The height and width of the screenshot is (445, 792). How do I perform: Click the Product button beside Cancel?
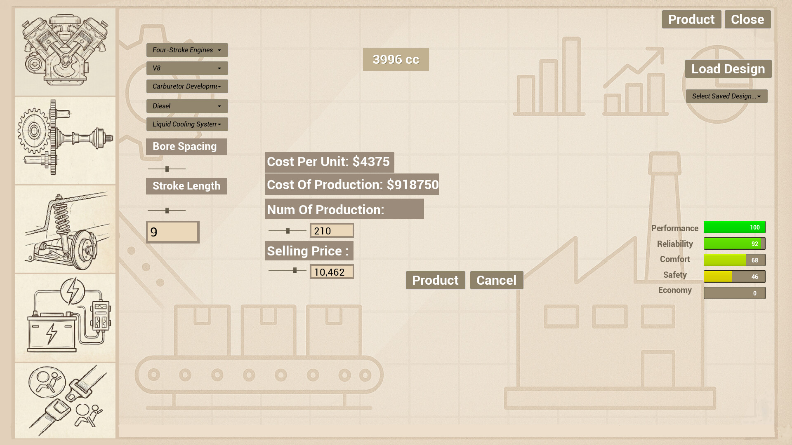click(435, 280)
